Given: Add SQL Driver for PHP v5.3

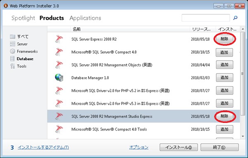Looking at the screenshot, I should (224, 103).
